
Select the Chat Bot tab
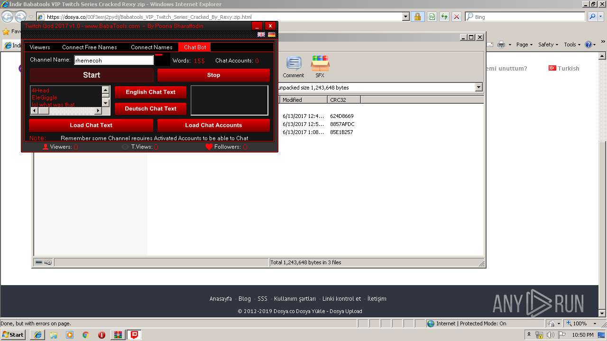pyautogui.click(x=195, y=47)
